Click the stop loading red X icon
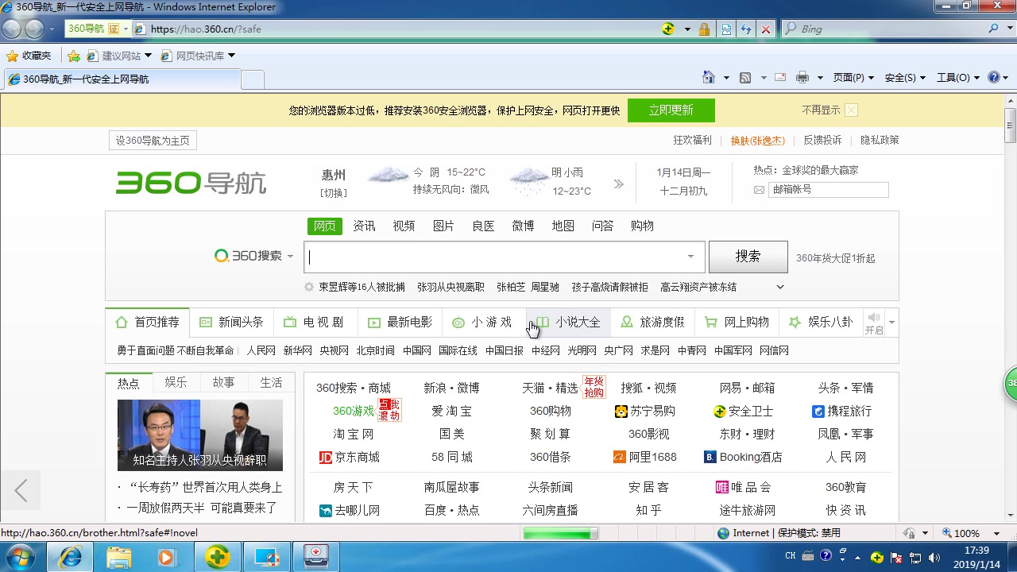Image resolution: width=1017 pixels, height=572 pixels. coord(766,29)
